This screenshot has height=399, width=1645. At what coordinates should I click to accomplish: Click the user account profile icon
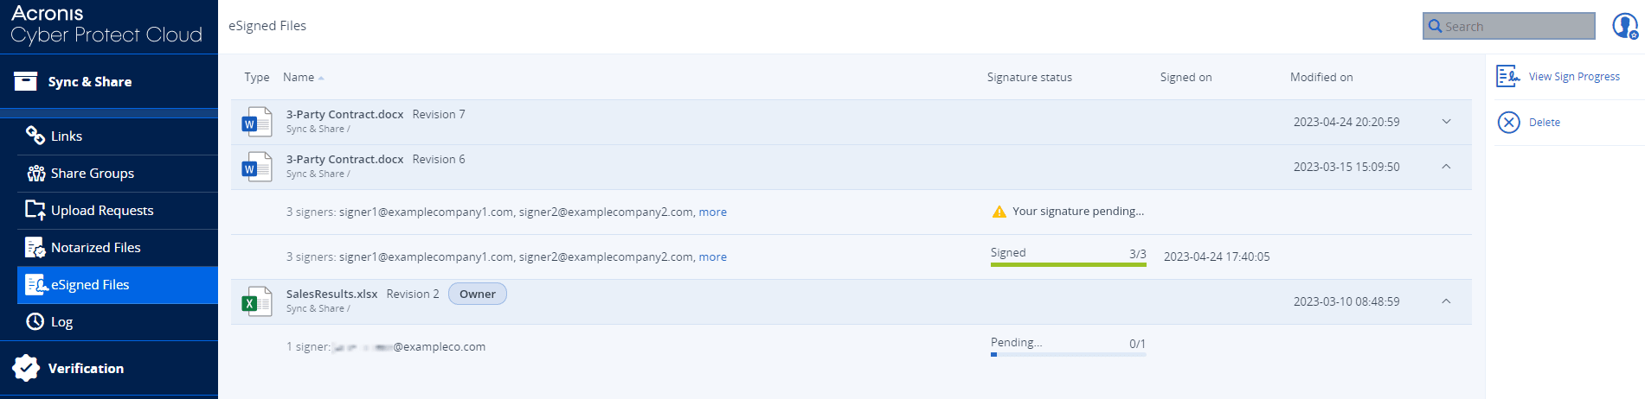1624,26
